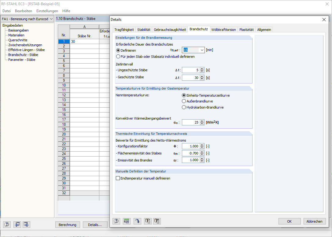Click table cell with Stäbe Nr. 30
Image resolution: width=332 pixels, height=237 pixels.
(84, 42)
